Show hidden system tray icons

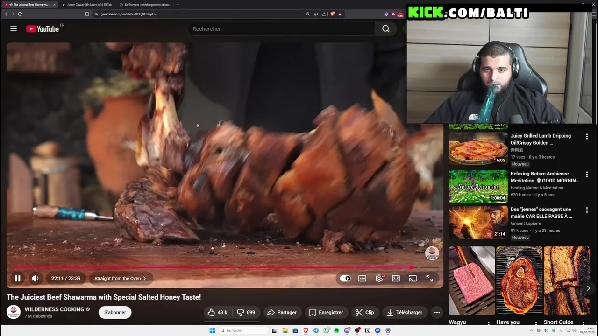click(532, 330)
